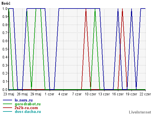Viewport: 153px width, 115px height.
Task: Click the green gorodrabot.ru legend line
Action: coord(7,104)
